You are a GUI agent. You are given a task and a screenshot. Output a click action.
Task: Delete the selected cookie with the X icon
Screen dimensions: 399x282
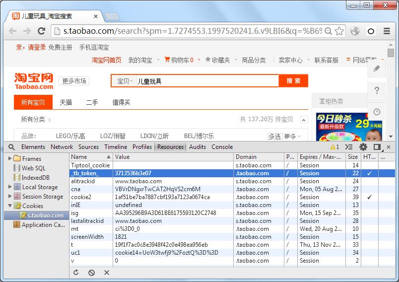(107, 273)
